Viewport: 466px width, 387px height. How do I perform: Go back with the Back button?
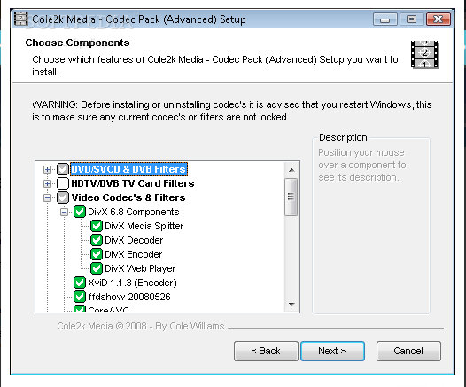pyautogui.click(x=266, y=351)
